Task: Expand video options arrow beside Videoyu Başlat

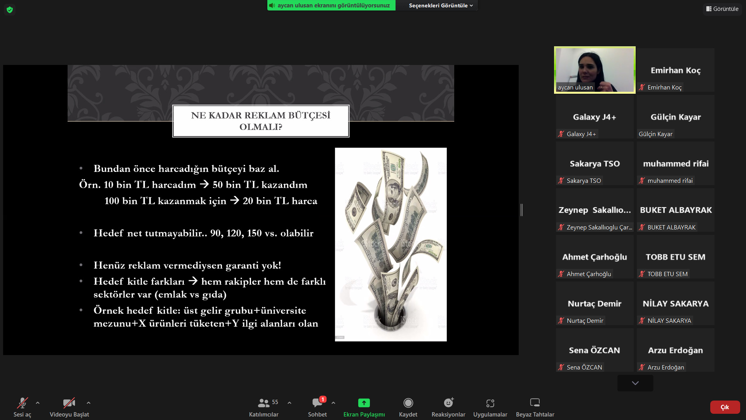Action: click(89, 403)
